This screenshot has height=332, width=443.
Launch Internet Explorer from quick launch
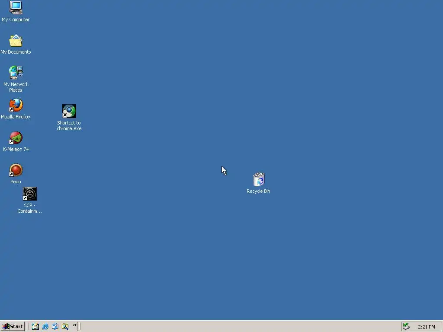(45, 326)
